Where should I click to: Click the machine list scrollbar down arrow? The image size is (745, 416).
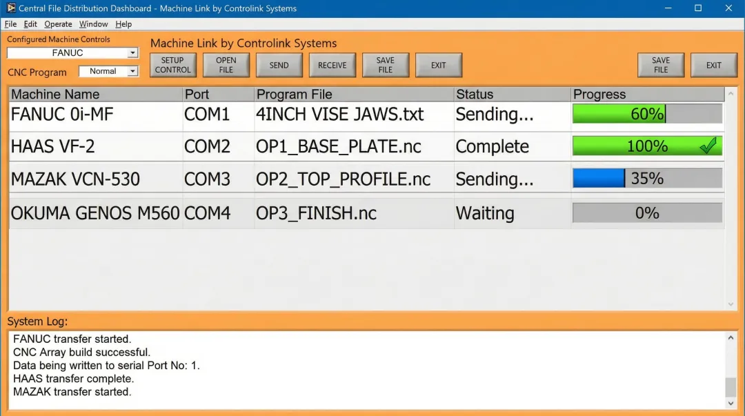731,304
